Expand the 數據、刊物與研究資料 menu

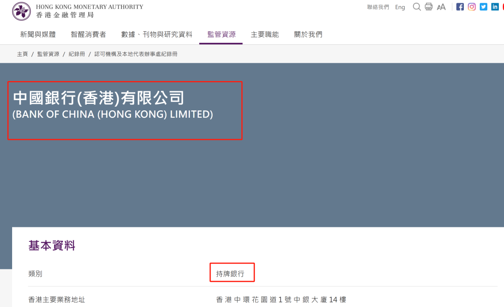[157, 34]
